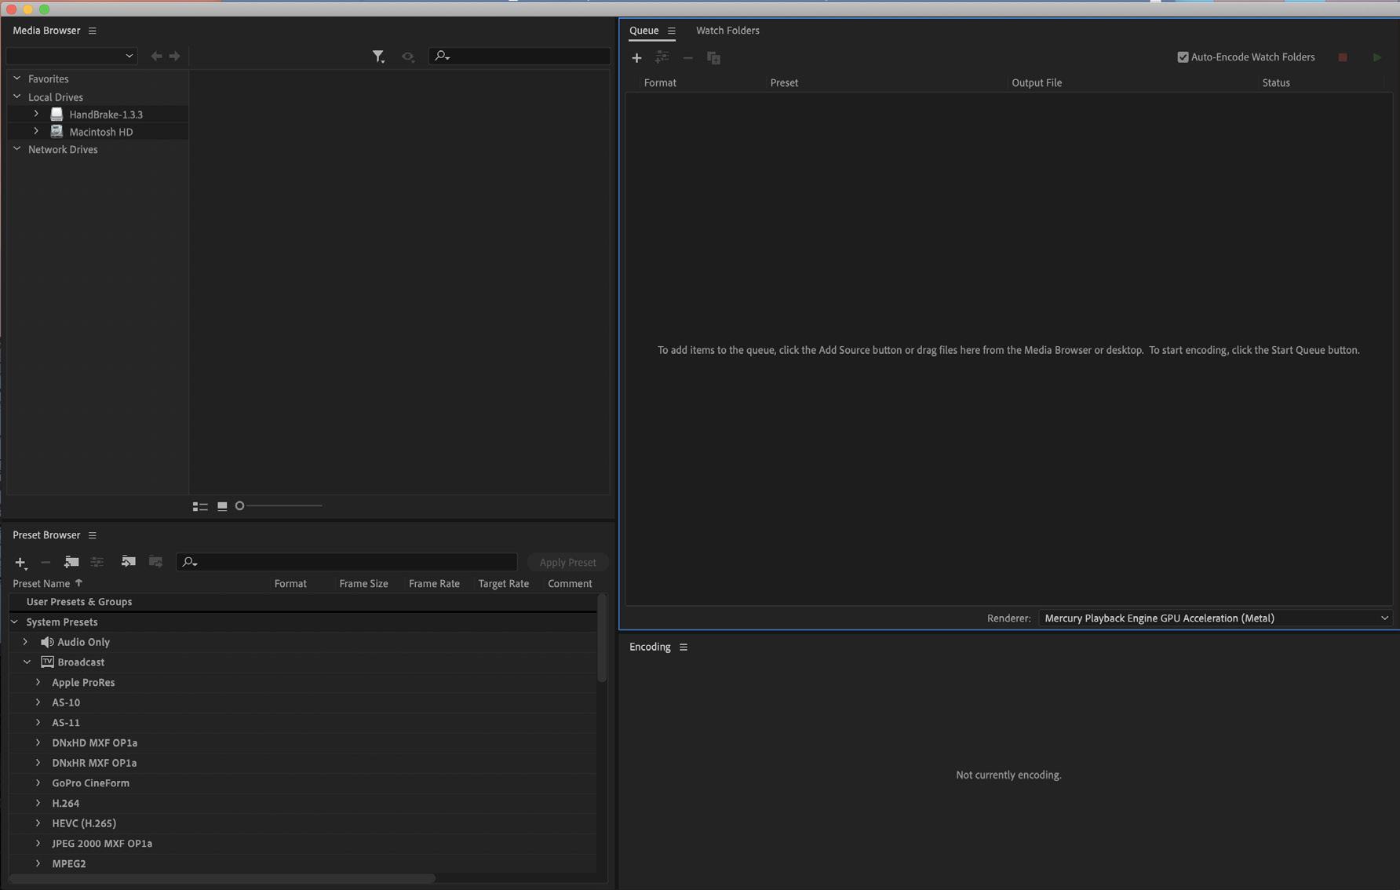Expand the AS-10 presets
Image resolution: width=1400 pixels, height=890 pixels.
point(38,702)
